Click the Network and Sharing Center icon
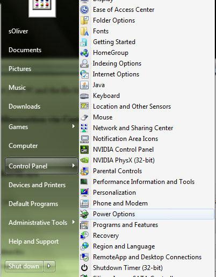This screenshot has height=277, width=216. coord(84,128)
